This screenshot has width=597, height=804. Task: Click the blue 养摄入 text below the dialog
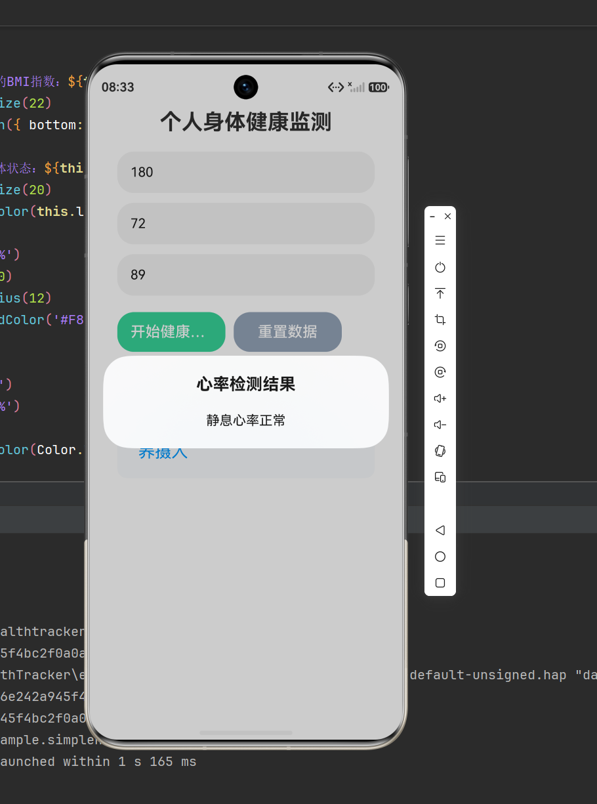pyautogui.click(x=163, y=453)
